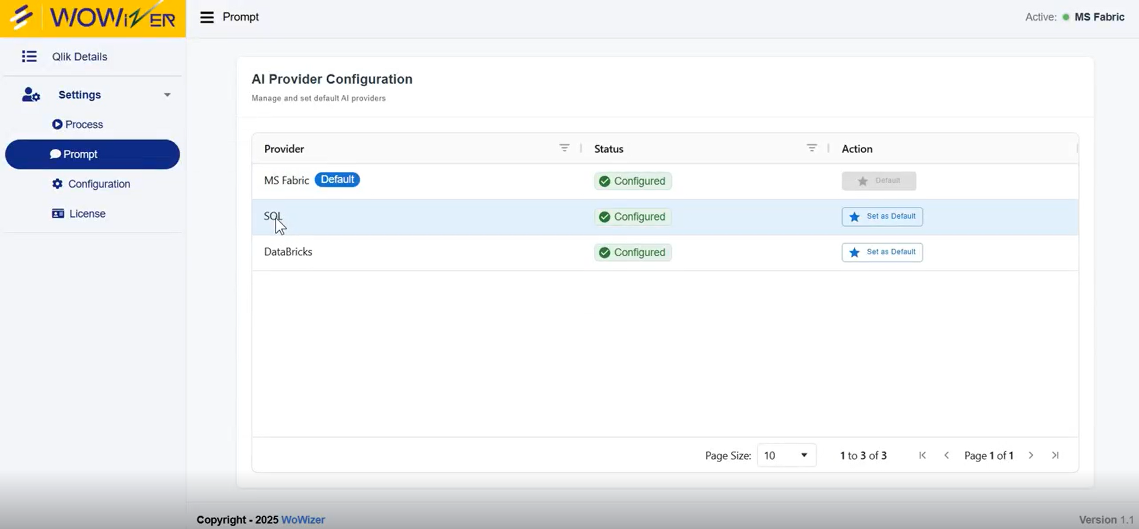Sort by the Provider column header
The height and width of the screenshot is (529, 1139).
coord(284,149)
